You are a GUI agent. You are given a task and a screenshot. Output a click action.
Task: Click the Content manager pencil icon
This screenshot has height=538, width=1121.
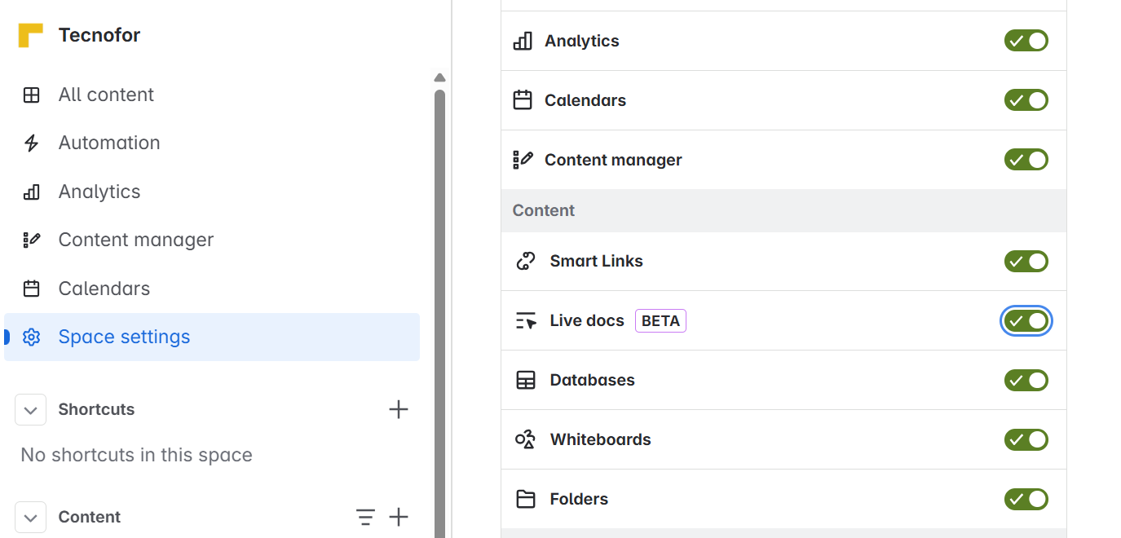coord(32,239)
